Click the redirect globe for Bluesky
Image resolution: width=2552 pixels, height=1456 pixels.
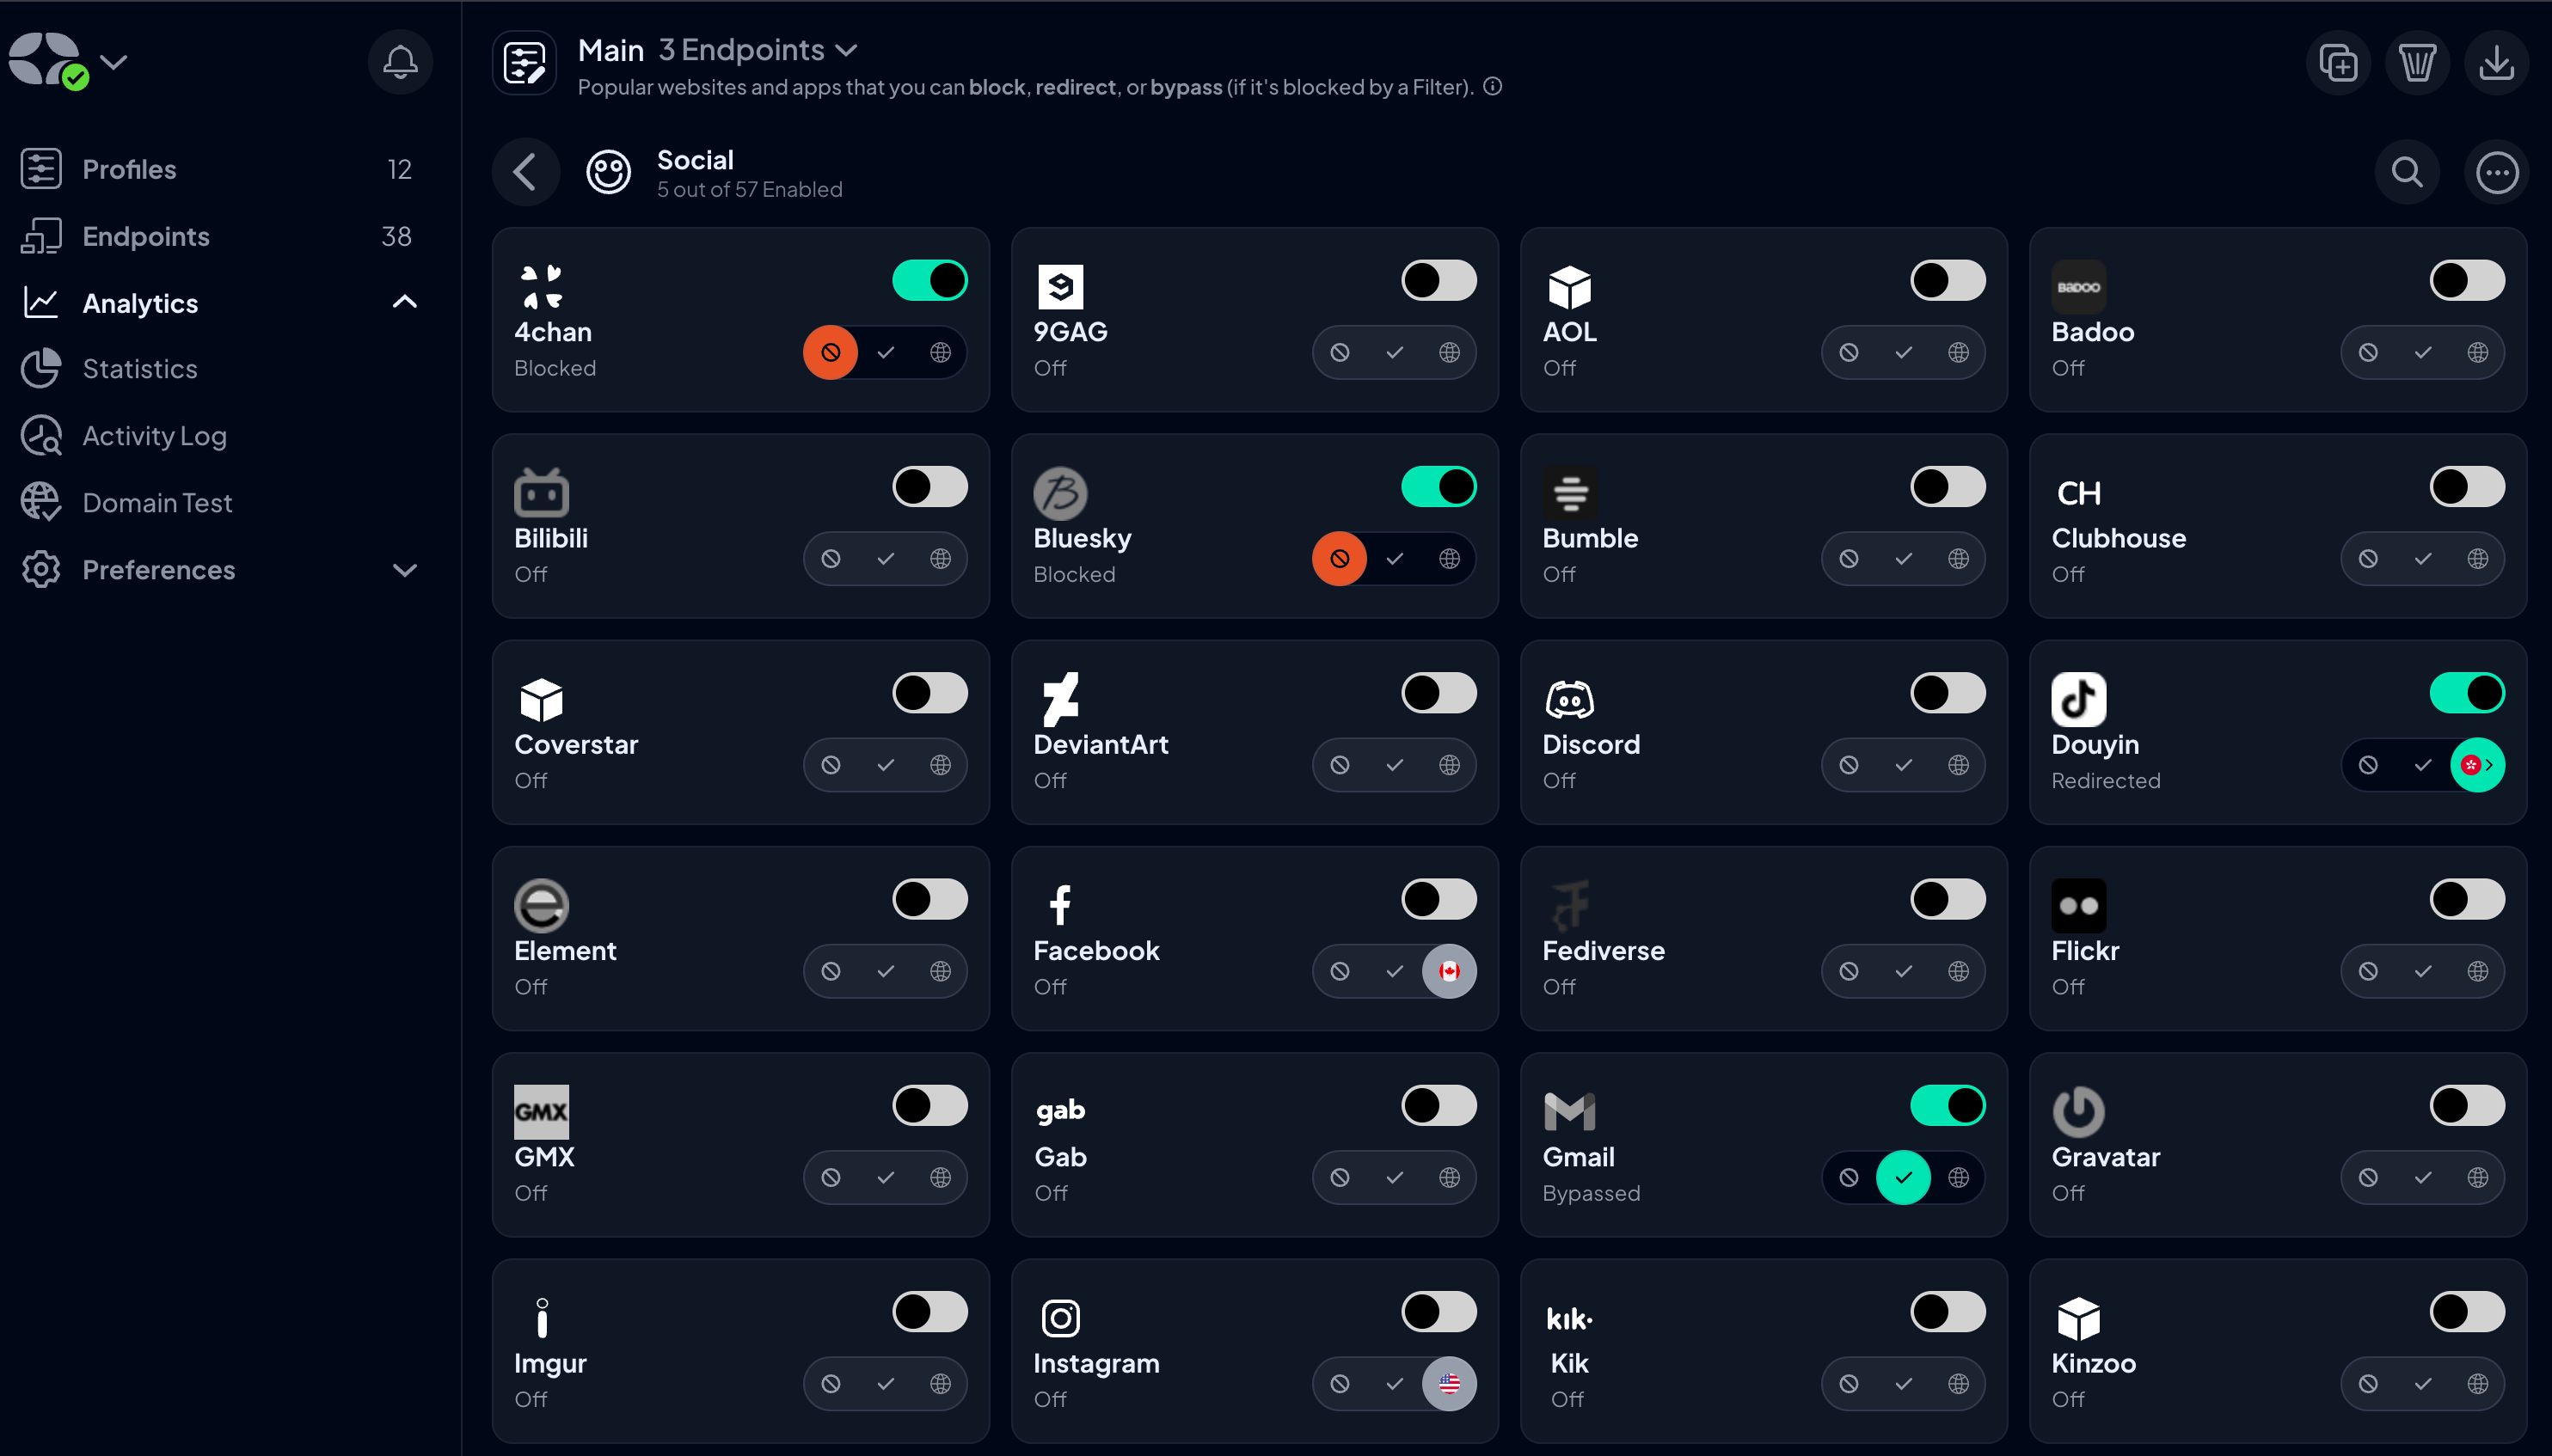(x=1449, y=558)
